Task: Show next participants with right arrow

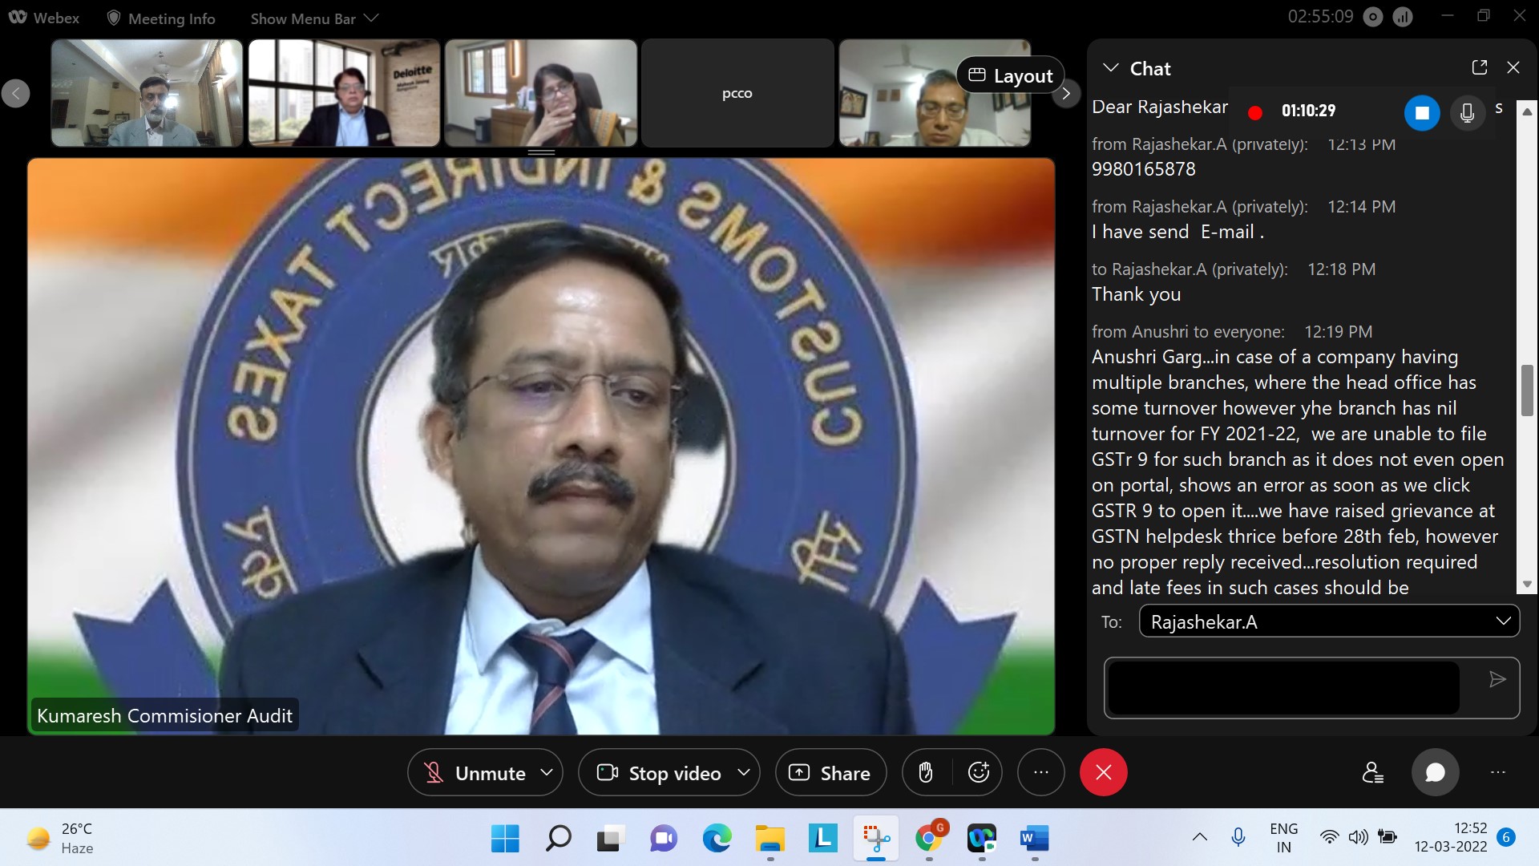Action: coord(1066,94)
